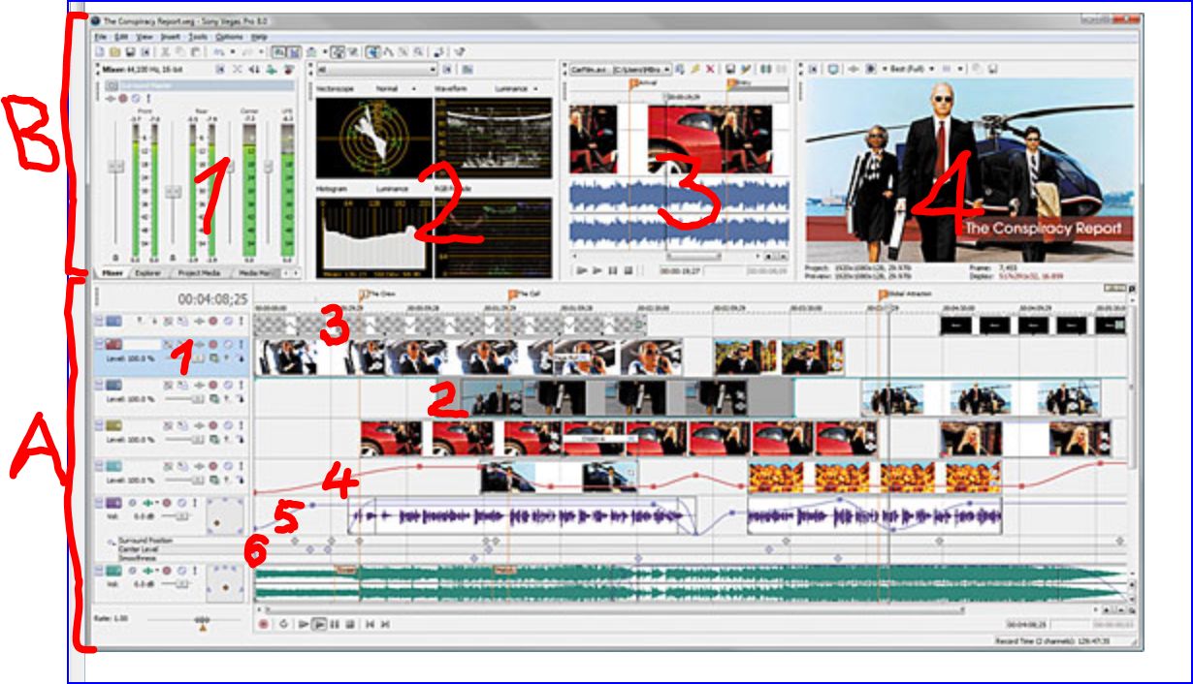Click the Cut scissors toolbar icon
The width and height of the screenshot is (1193, 684).
pos(165,52)
